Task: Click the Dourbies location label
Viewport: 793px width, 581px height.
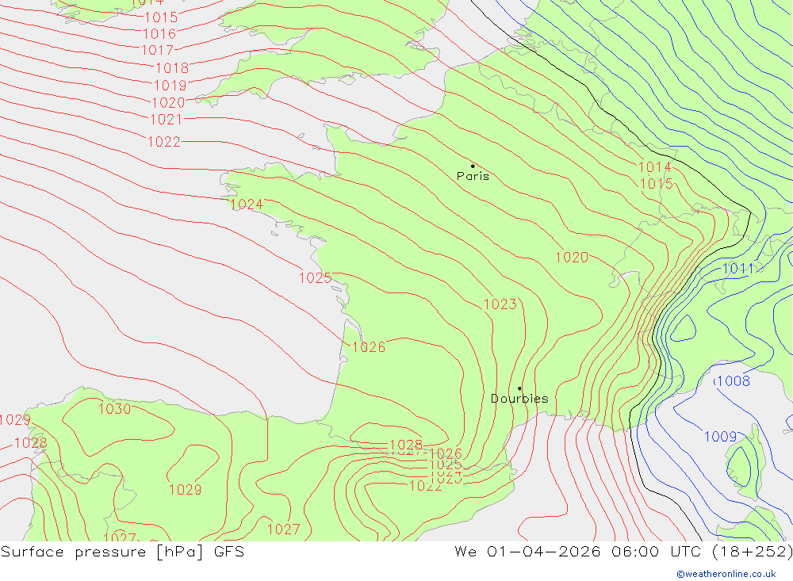Action: [519, 399]
